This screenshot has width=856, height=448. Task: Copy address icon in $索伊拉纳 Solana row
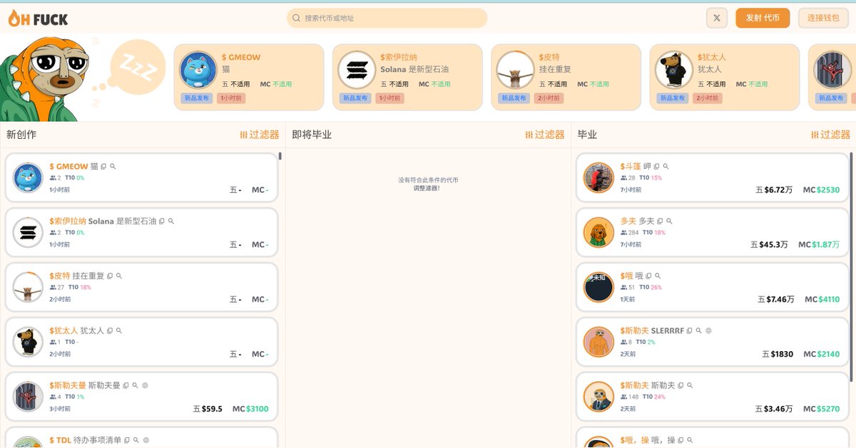(161, 222)
